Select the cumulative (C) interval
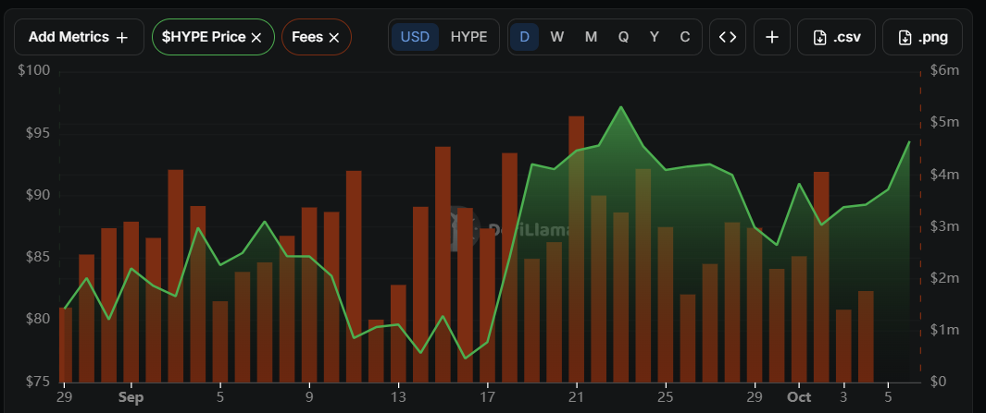 [685, 37]
